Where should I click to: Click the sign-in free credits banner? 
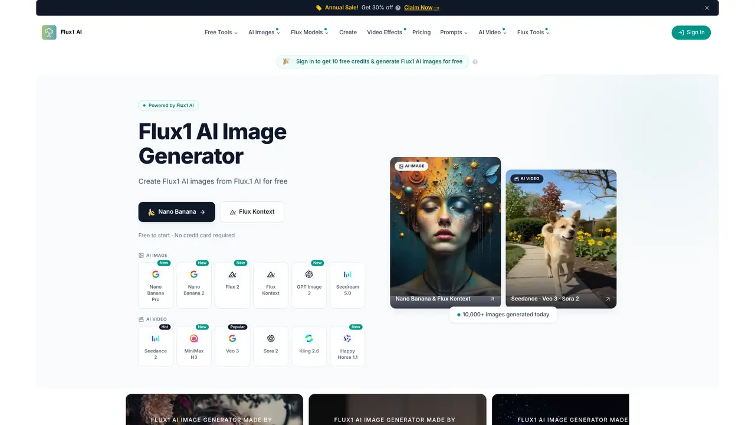[x=373, y=61]
